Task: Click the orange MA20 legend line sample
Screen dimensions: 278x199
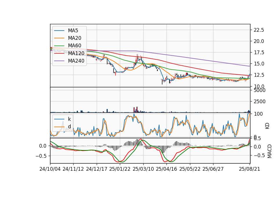Action: 59,38
